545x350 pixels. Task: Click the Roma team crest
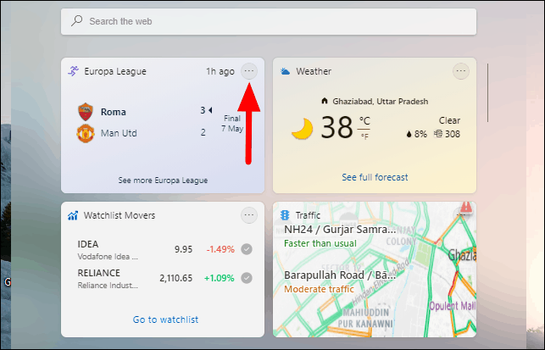(86, 112)
